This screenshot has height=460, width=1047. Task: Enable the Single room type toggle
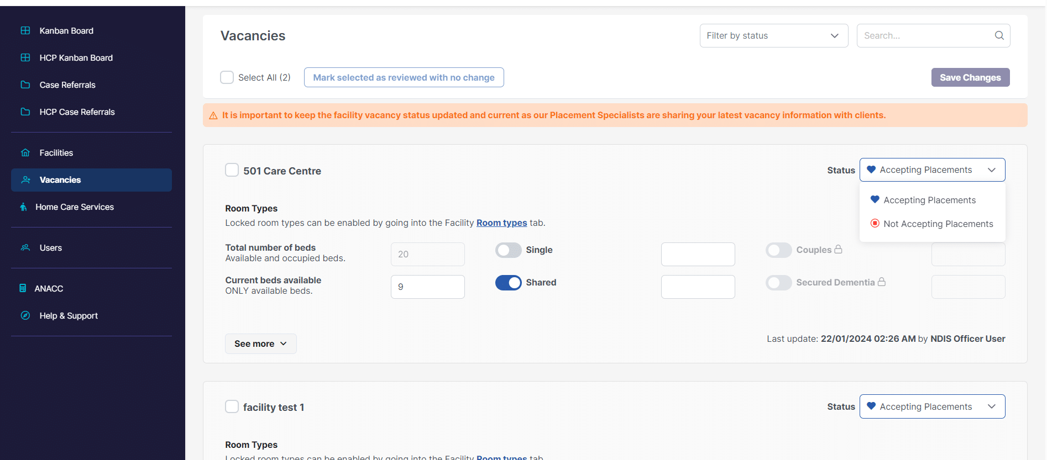508,250
